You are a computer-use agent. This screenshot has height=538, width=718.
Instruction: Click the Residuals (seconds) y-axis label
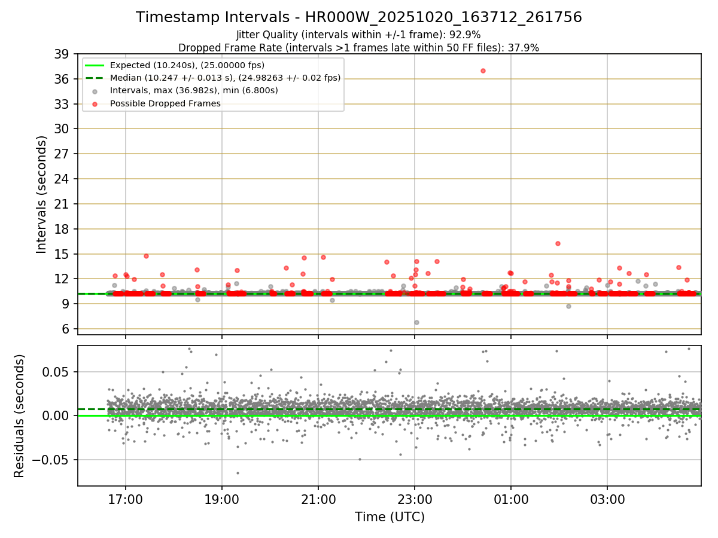click(x=20, y=415)
